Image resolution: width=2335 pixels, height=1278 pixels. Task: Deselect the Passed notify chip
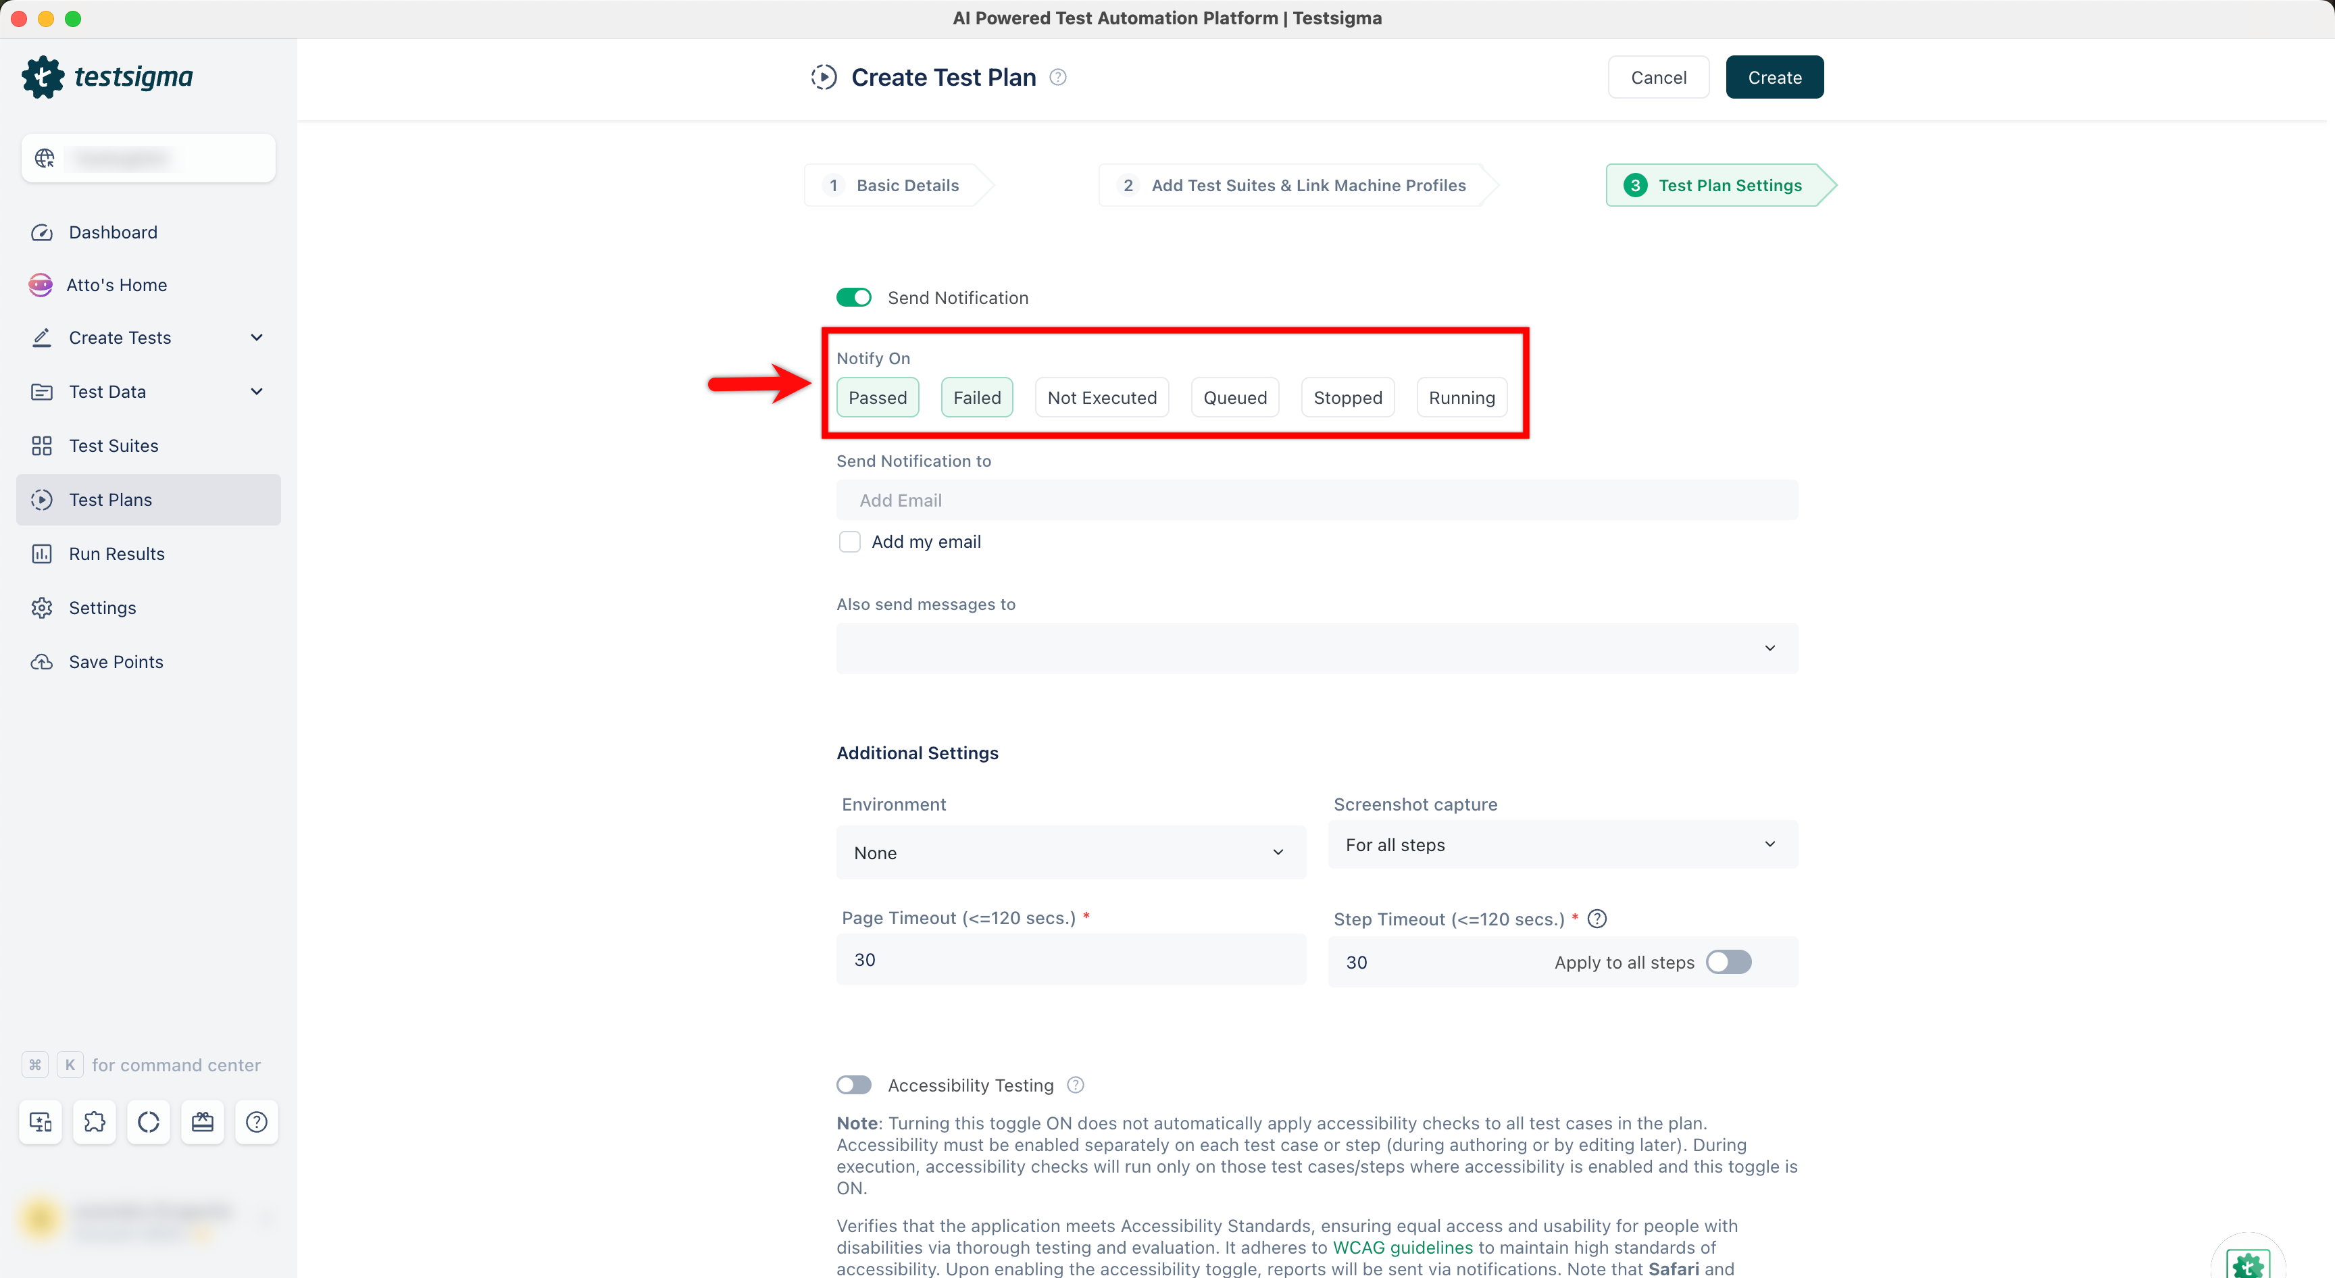pyautogui.click(x=878, y=398)
